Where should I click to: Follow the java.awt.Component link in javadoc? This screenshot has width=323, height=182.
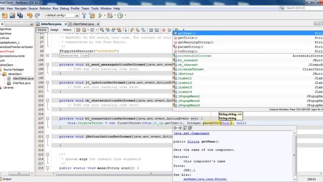(x=191, y=133)
